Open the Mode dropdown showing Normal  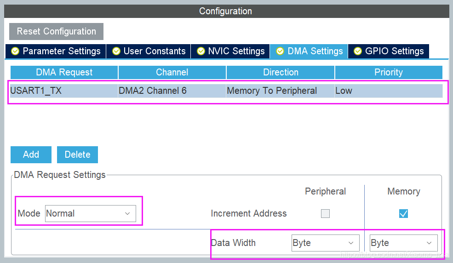click(x=91, y=214)
